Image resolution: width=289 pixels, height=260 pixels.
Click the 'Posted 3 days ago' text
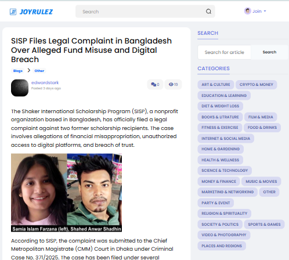click(x=46, y=88)
